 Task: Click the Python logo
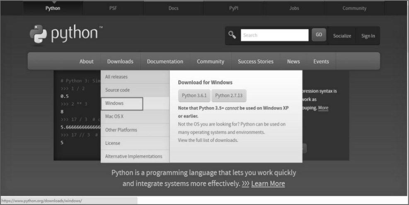(66, 34)
